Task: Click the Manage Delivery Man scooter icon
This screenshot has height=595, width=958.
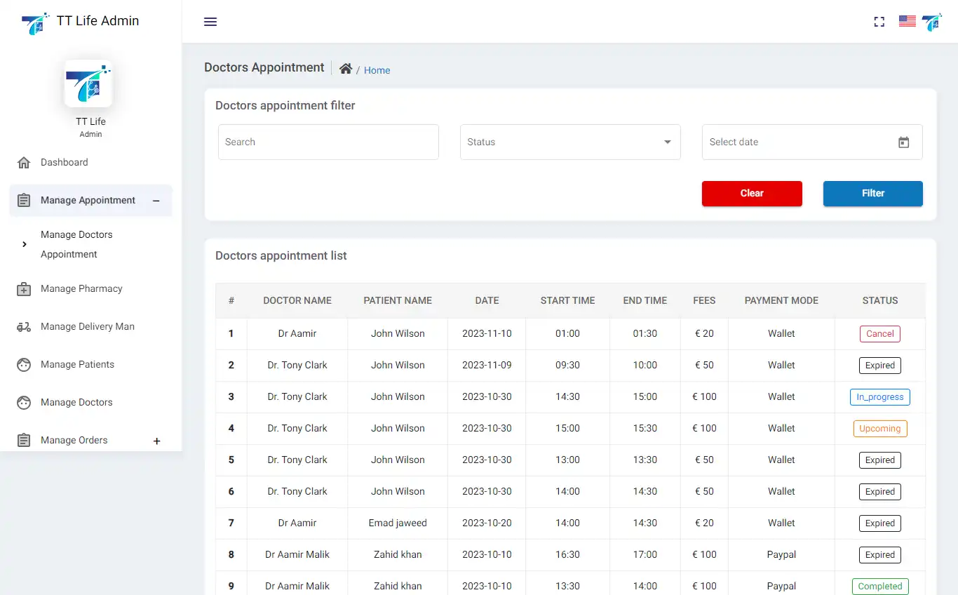Action: point(24,327)
